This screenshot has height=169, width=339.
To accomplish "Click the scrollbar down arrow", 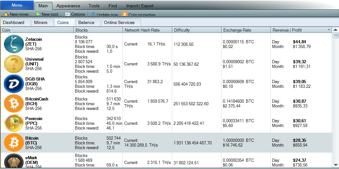I will point(336,165).
